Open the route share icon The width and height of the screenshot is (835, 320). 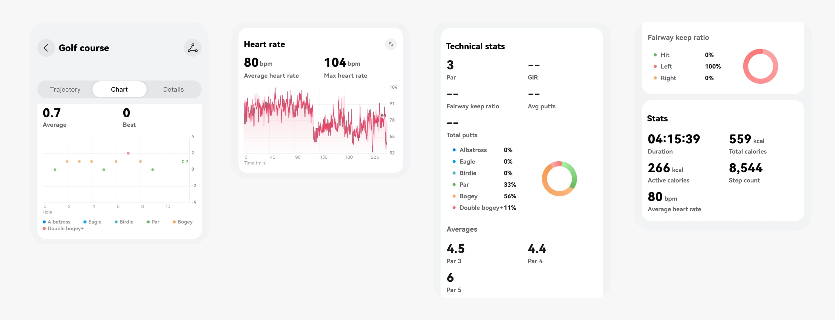193,48
